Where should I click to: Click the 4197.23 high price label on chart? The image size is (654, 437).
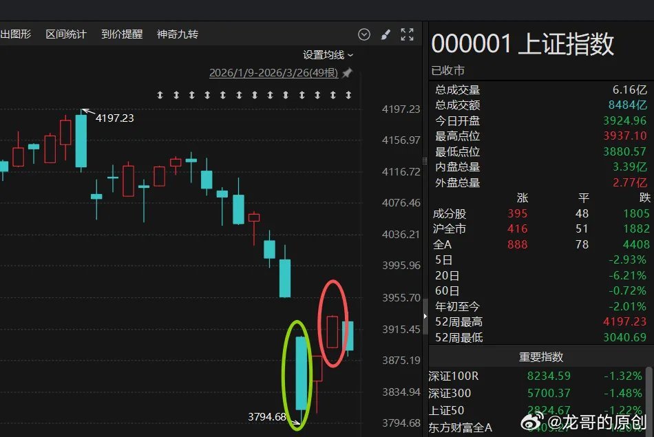click(x=115, y=118)
